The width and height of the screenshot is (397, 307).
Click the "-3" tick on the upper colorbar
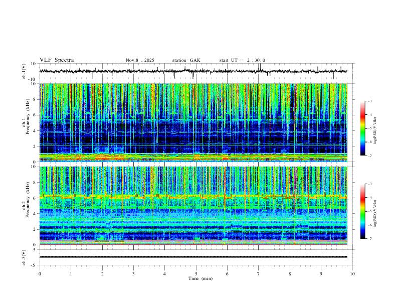tap(370, 101)
